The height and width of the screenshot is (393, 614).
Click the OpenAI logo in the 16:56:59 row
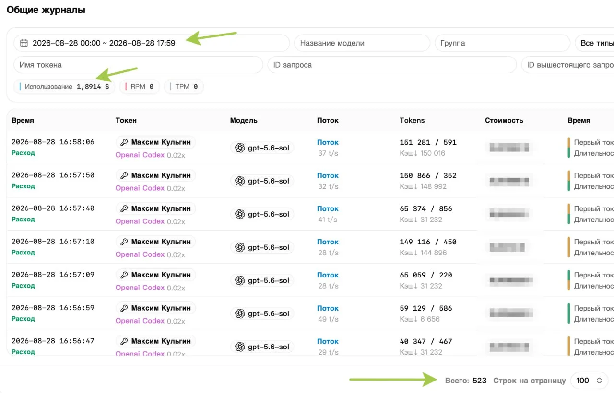(x=240, y=313)
